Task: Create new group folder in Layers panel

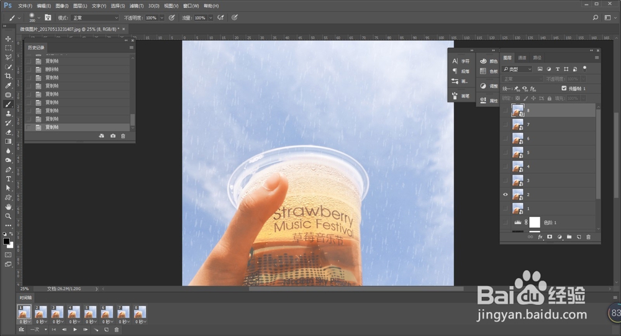Action: (x=569, y=237)
